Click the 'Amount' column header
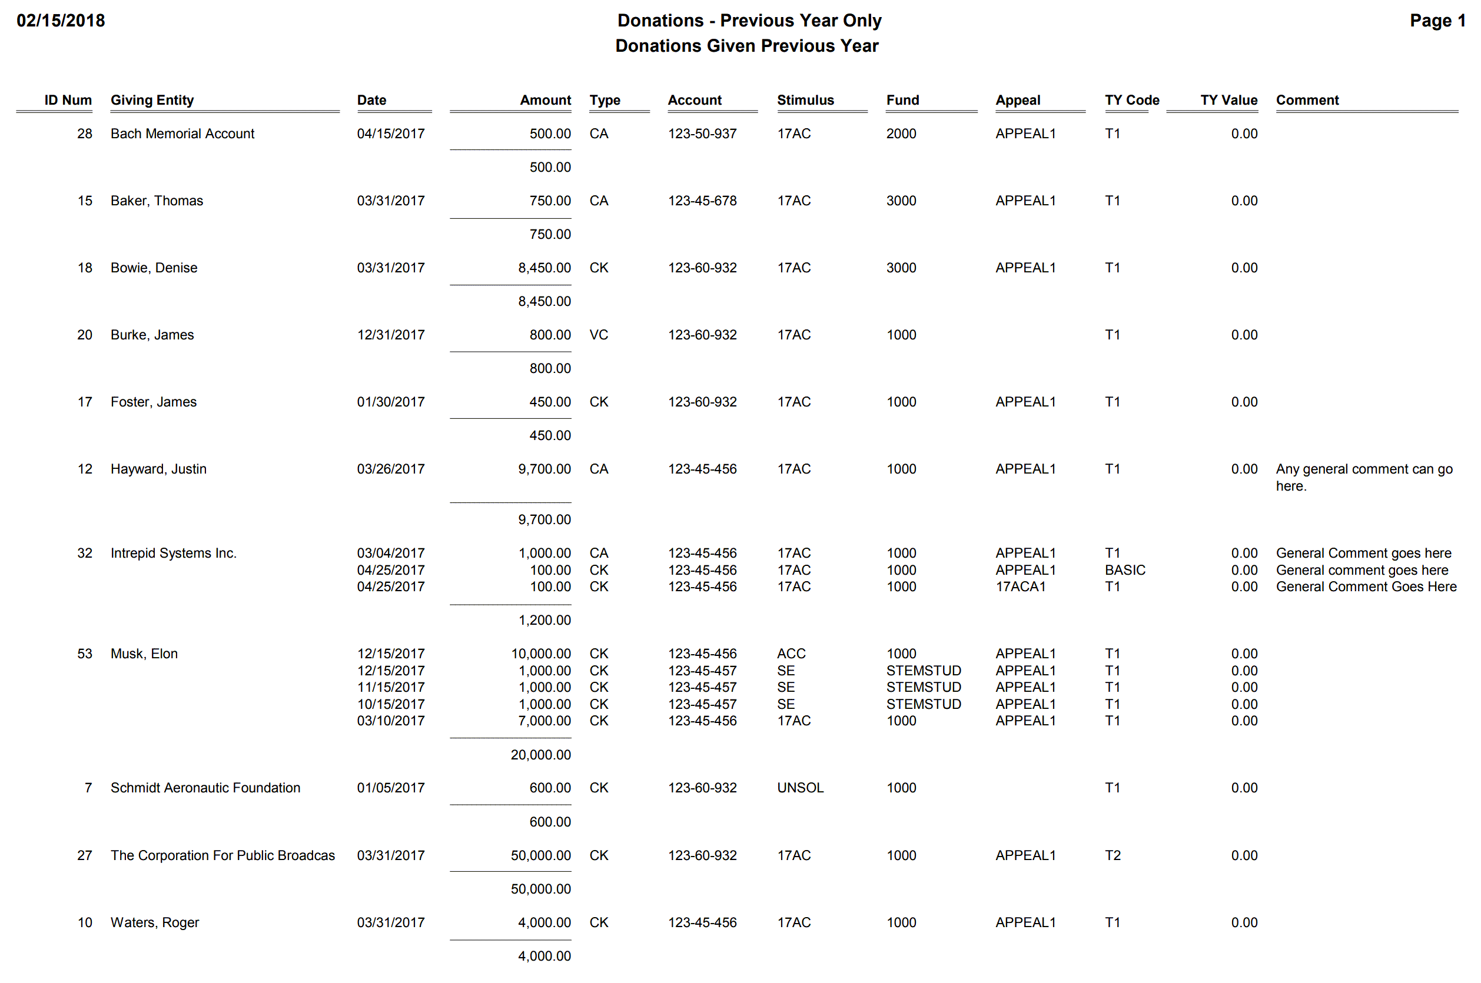 [545, 101]
